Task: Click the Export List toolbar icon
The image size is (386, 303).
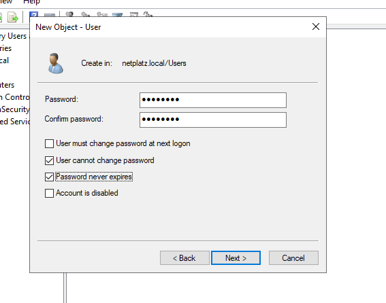Action: pos(13,17)
